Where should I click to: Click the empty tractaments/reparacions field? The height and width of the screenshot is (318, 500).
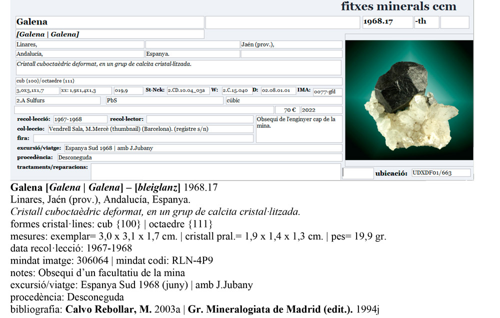tap(216, 171)
